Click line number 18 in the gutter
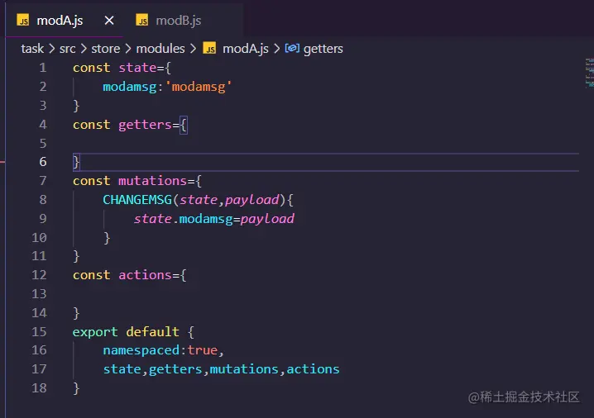This screenshot has height=418, width=594. [x=39, y=388]
